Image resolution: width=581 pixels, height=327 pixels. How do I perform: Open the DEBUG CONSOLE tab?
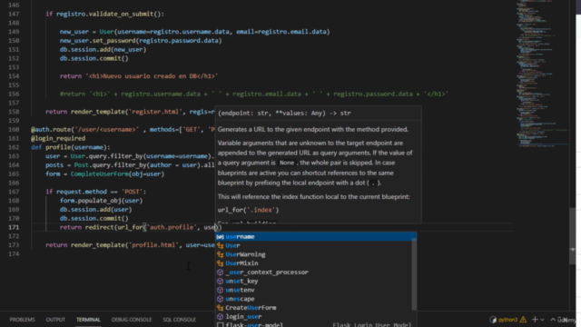click(x=132, y=320)
